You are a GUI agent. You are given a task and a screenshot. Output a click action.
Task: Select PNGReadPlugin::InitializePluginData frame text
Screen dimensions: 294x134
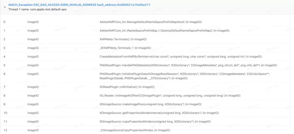185,76
